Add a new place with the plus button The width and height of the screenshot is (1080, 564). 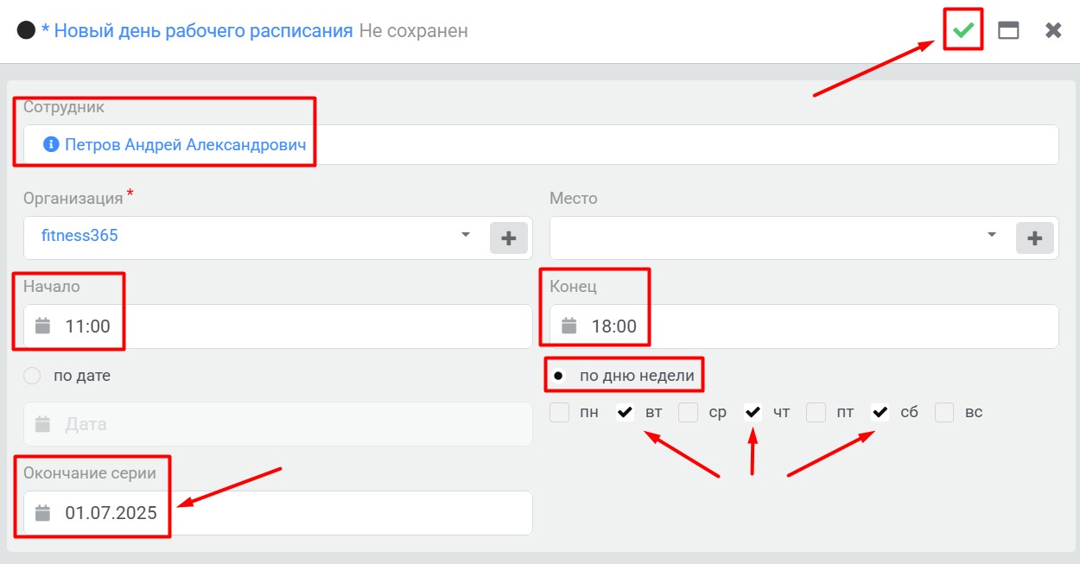pyautogui.click(x=1035, y=238)
